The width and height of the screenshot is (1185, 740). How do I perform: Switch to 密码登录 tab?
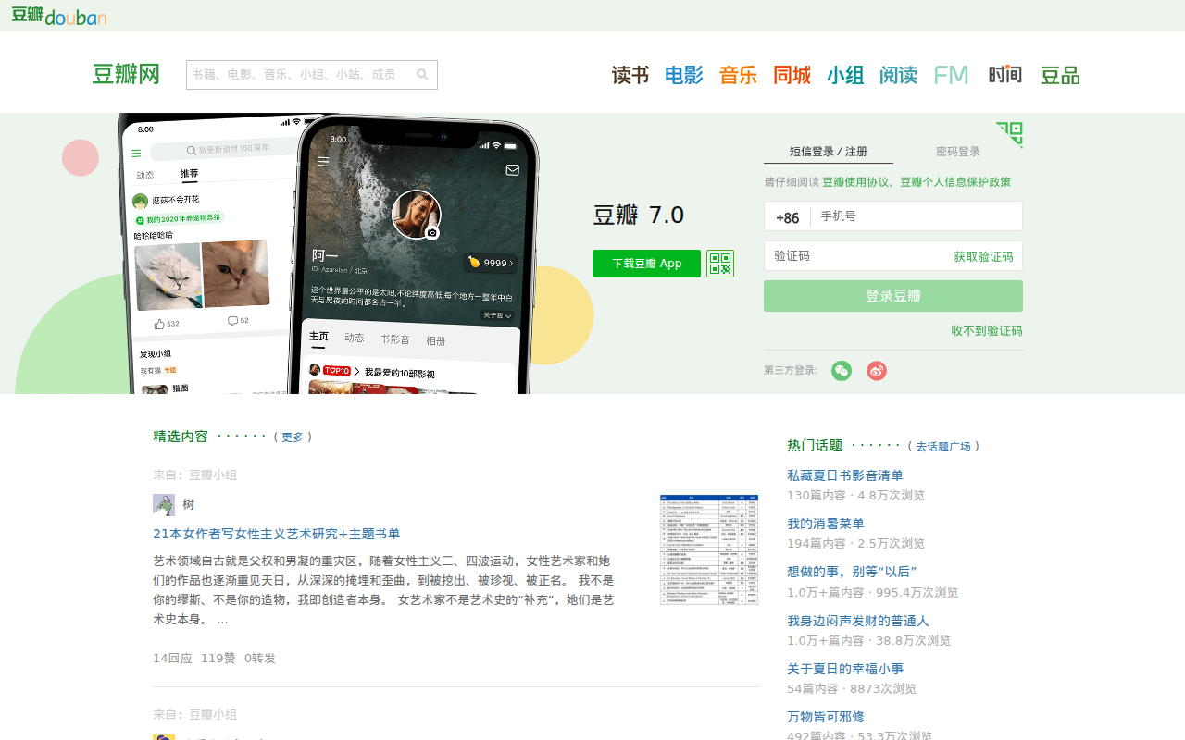pos(958,152)
